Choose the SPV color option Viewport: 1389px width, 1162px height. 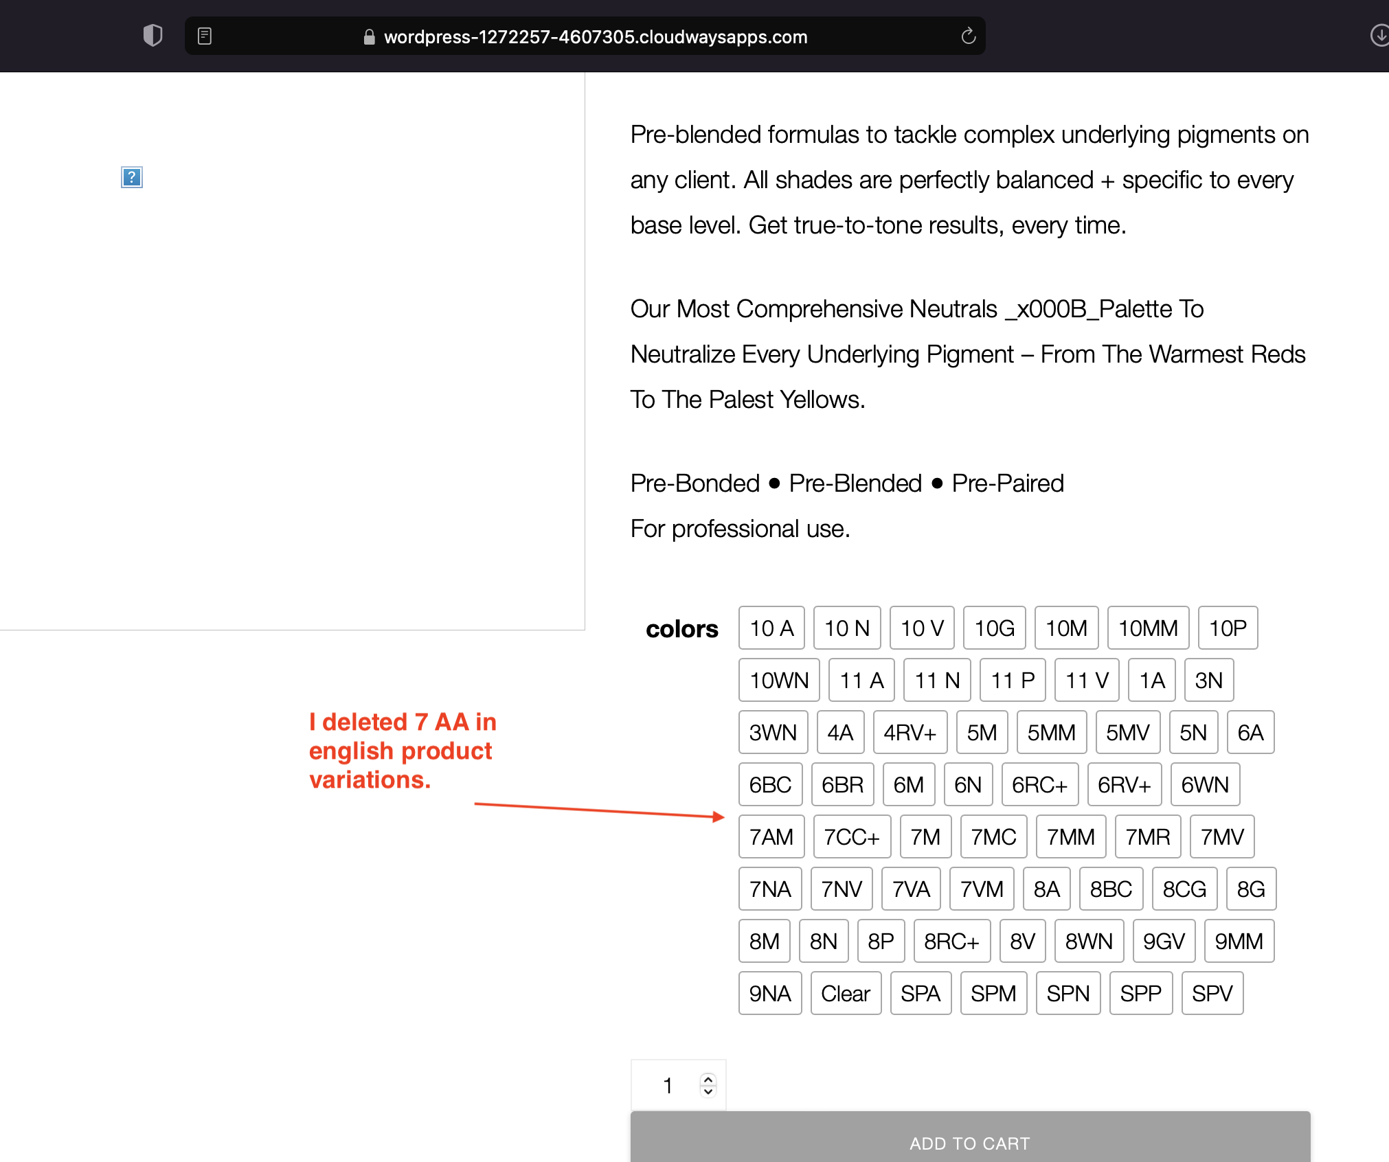[x=1212, y=993]
